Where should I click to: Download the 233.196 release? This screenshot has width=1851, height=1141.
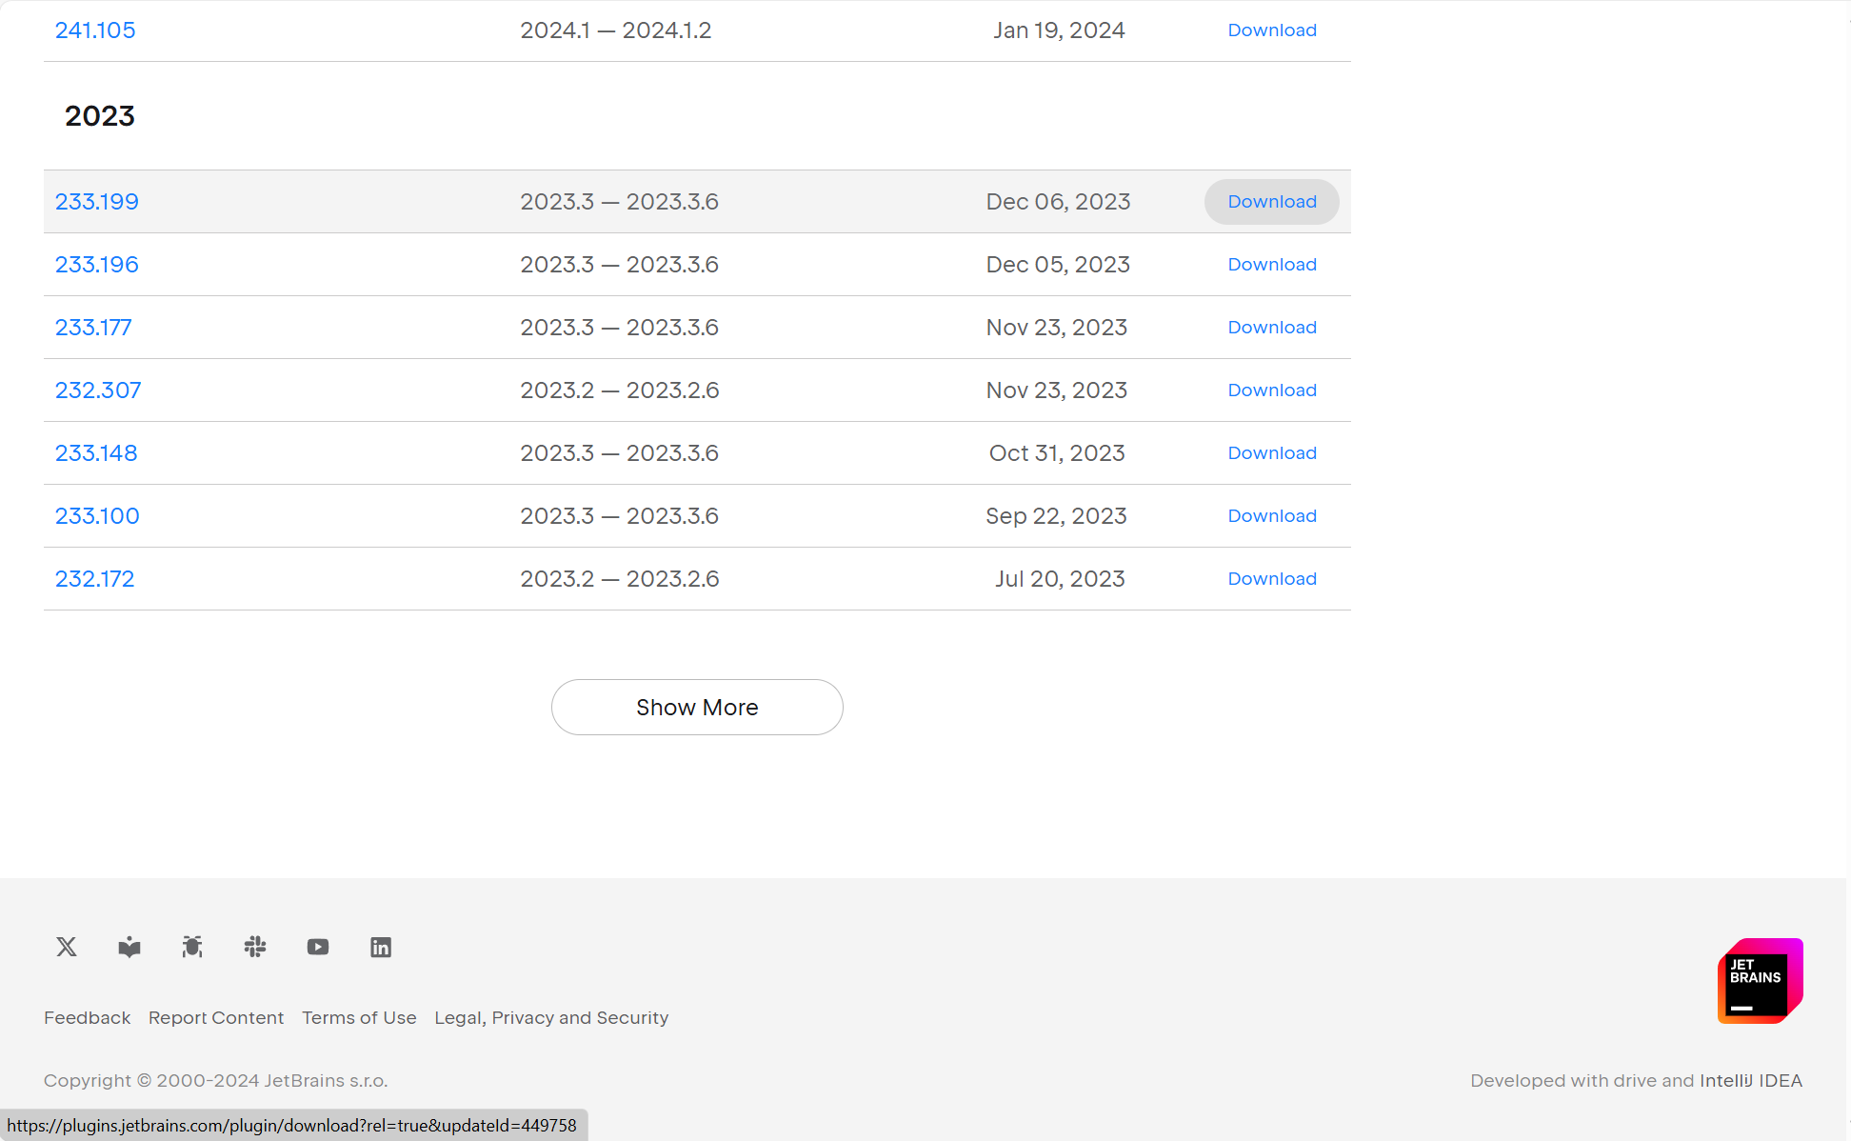coord(1271,265)
